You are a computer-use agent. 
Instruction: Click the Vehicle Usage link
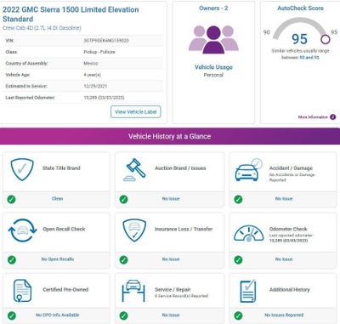213,67
